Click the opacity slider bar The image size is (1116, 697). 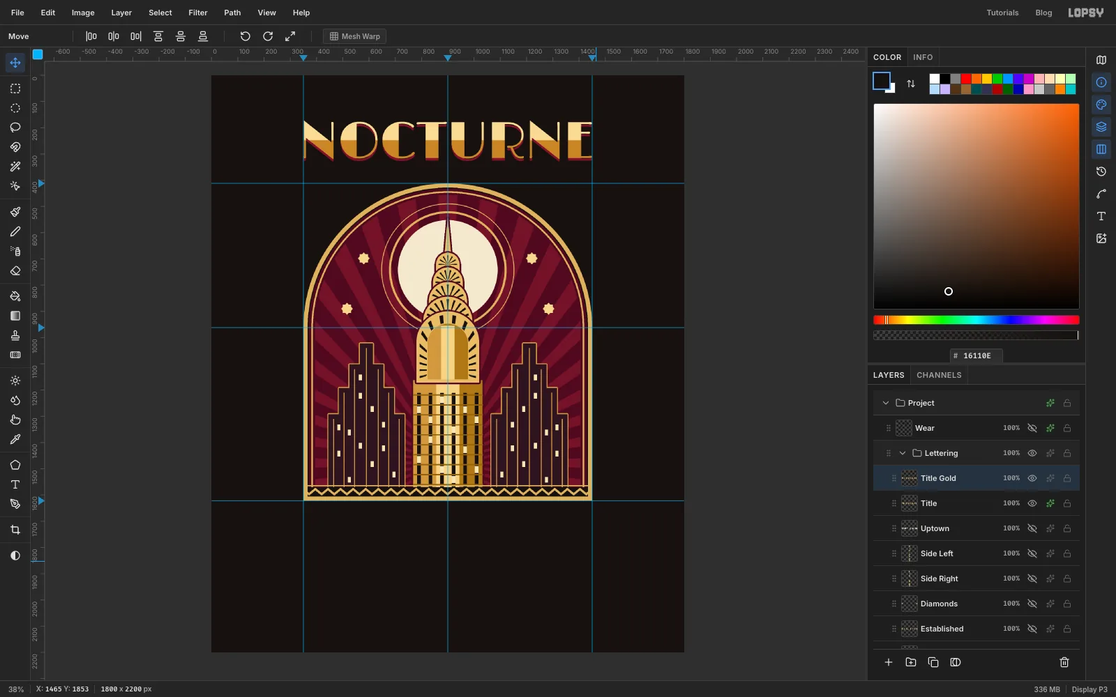tap(976, 335)
